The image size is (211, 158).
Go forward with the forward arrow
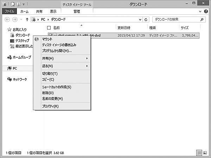click(15, 20)
